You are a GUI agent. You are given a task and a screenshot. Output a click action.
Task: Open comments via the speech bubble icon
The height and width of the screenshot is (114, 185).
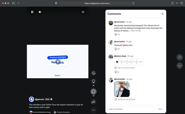pos(94,92)
